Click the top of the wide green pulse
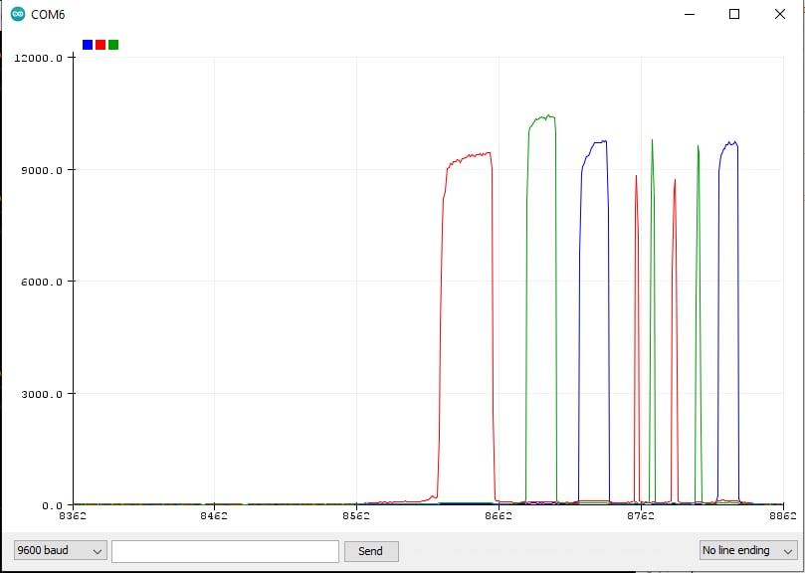The image size is (805, 573). tap(542, 117)
